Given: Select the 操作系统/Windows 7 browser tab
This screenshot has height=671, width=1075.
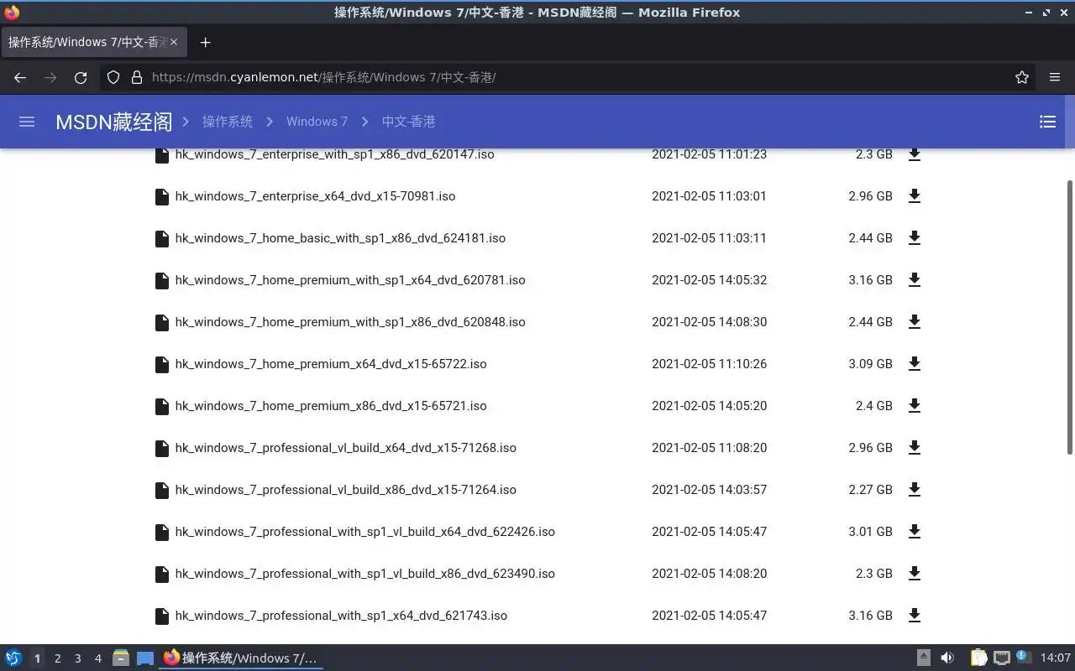Looking at the screenshot, I should pos(93,42).
